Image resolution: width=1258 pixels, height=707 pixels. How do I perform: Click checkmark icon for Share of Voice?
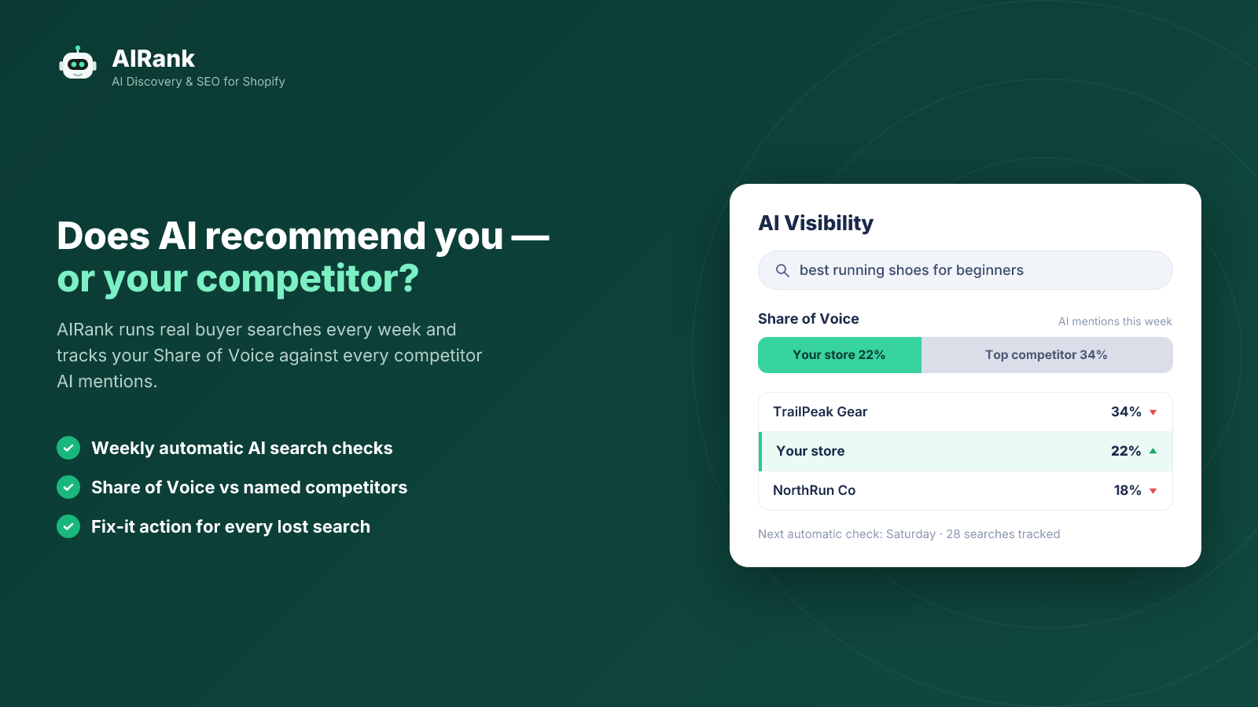[x=68, y=487]
